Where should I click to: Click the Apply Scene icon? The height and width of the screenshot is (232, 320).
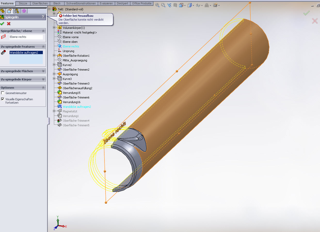click(215, 5)
